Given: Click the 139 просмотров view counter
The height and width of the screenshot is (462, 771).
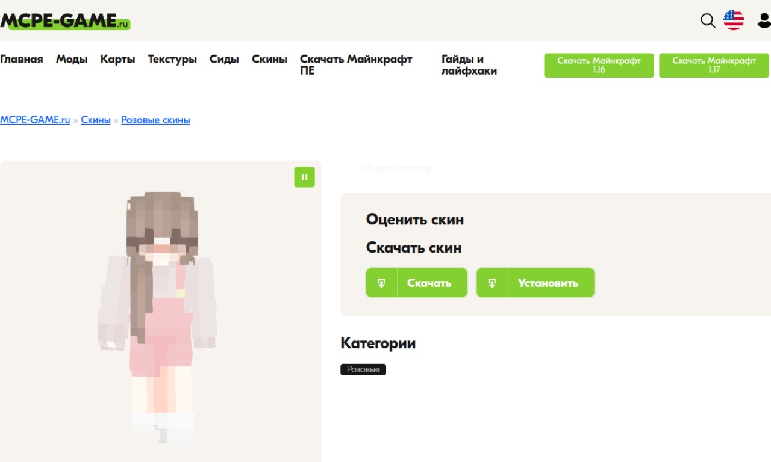Looking at the screenshot, I should (395, 168).
